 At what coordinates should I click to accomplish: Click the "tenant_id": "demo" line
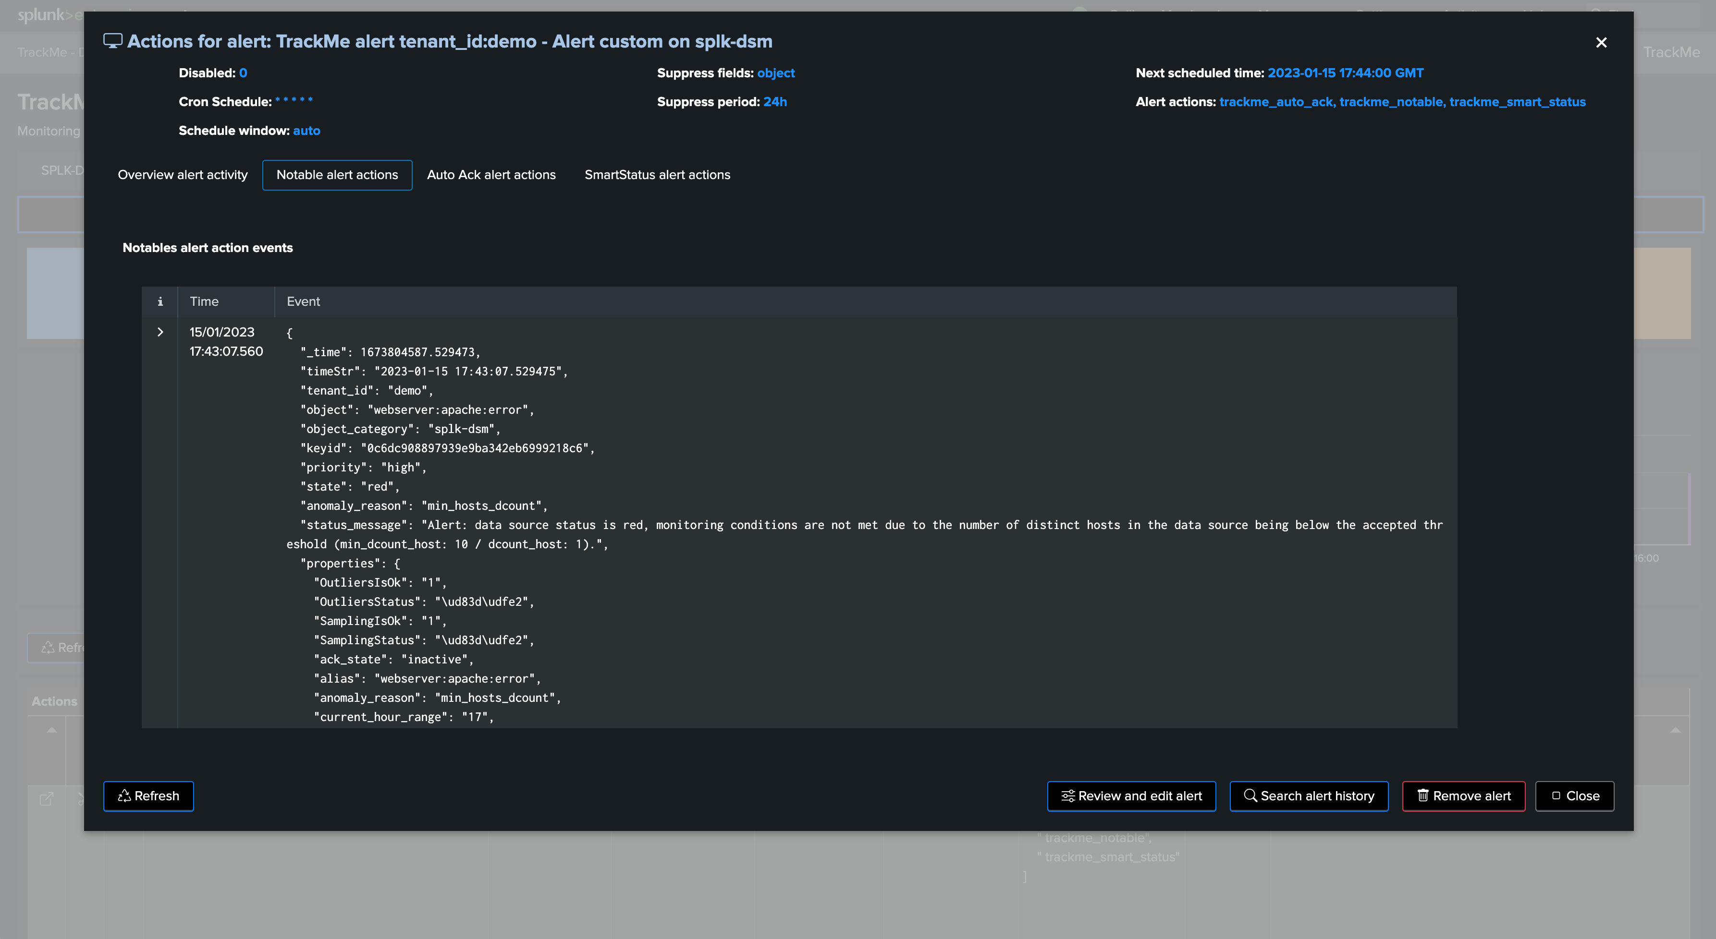(367, 391)
